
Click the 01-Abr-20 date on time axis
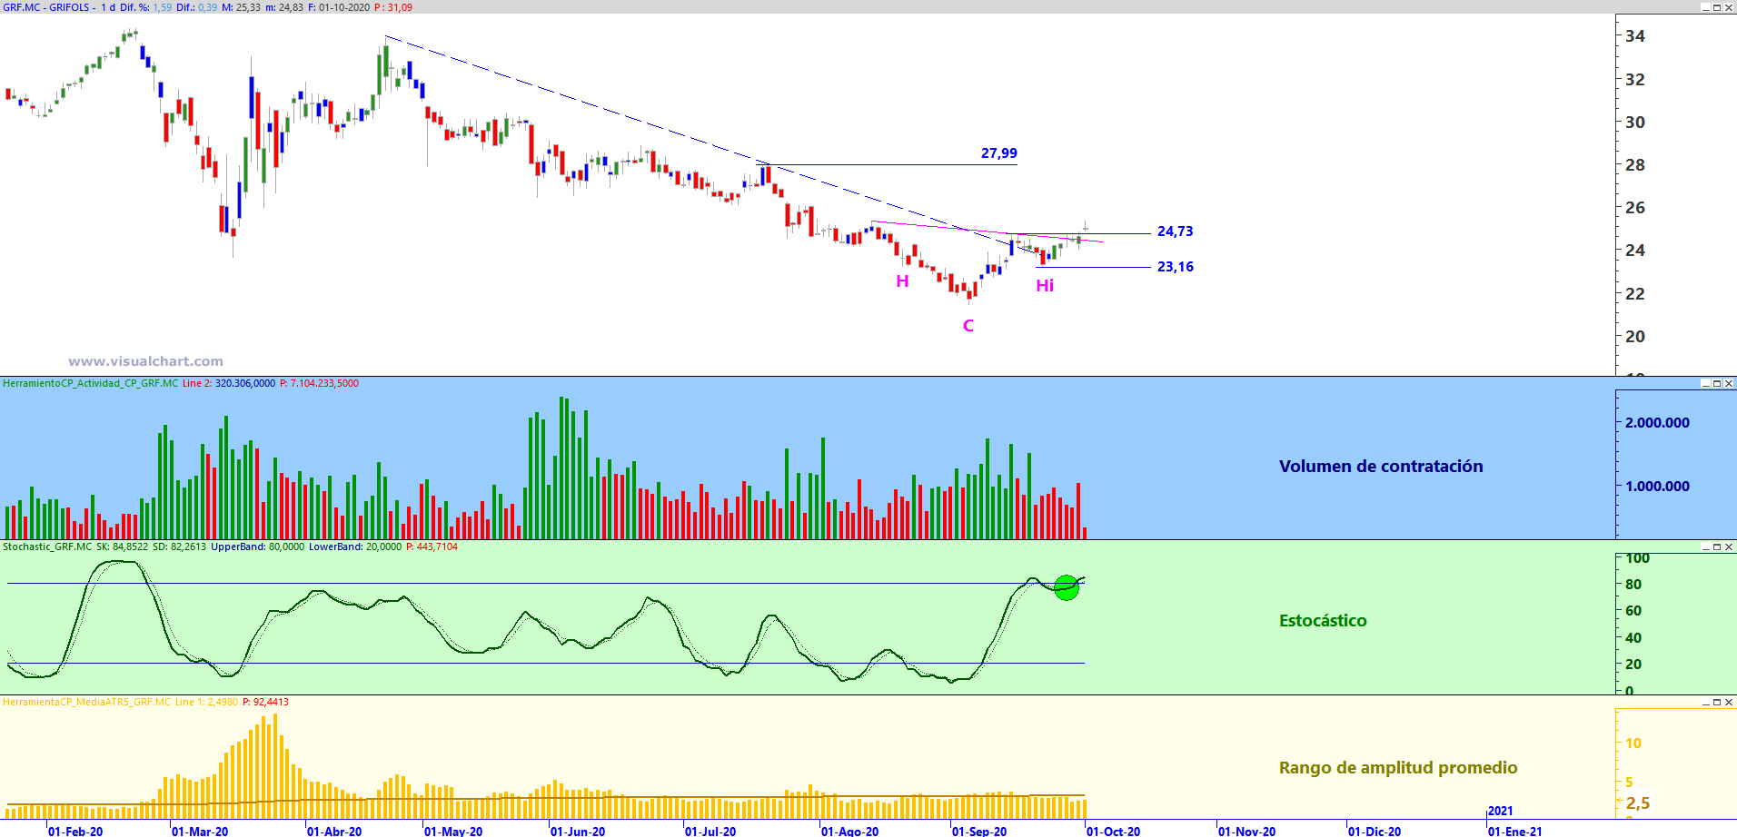tap(334, 831)
